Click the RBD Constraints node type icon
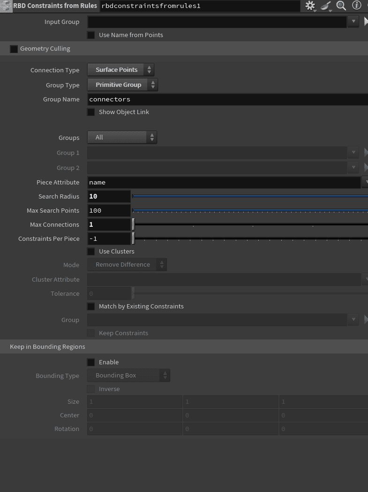The width and height of the screenshot is (368, 492). point(6,6)
